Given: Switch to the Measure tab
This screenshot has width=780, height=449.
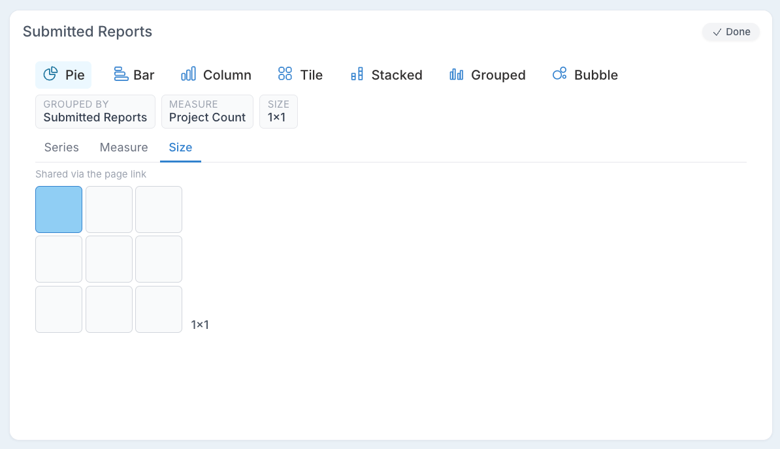Looking at the screenshot, I should (x=124, y=147).
